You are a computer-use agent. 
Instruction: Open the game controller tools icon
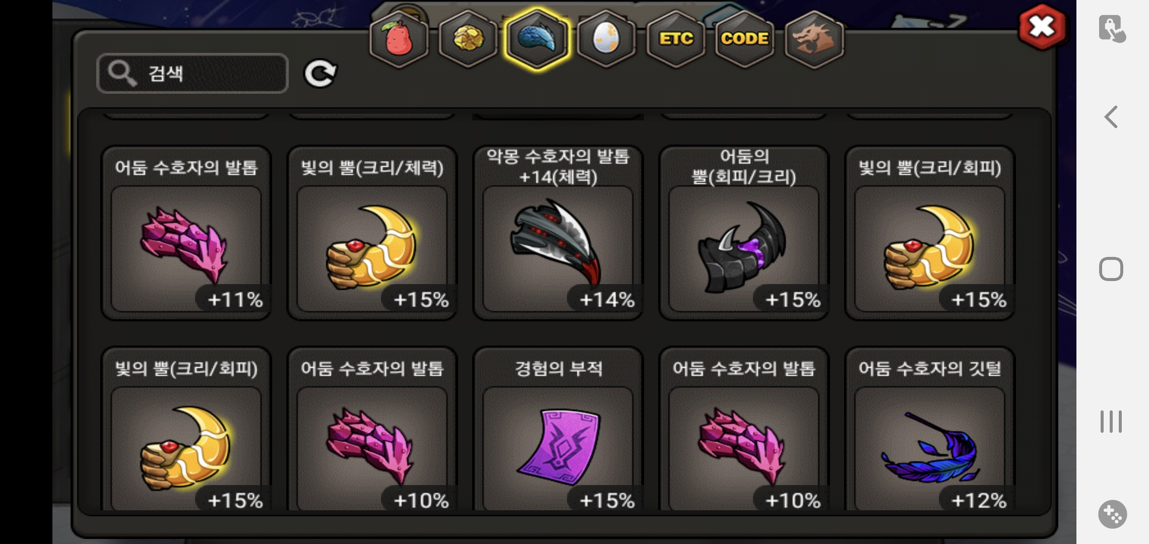coord(1112,514)
